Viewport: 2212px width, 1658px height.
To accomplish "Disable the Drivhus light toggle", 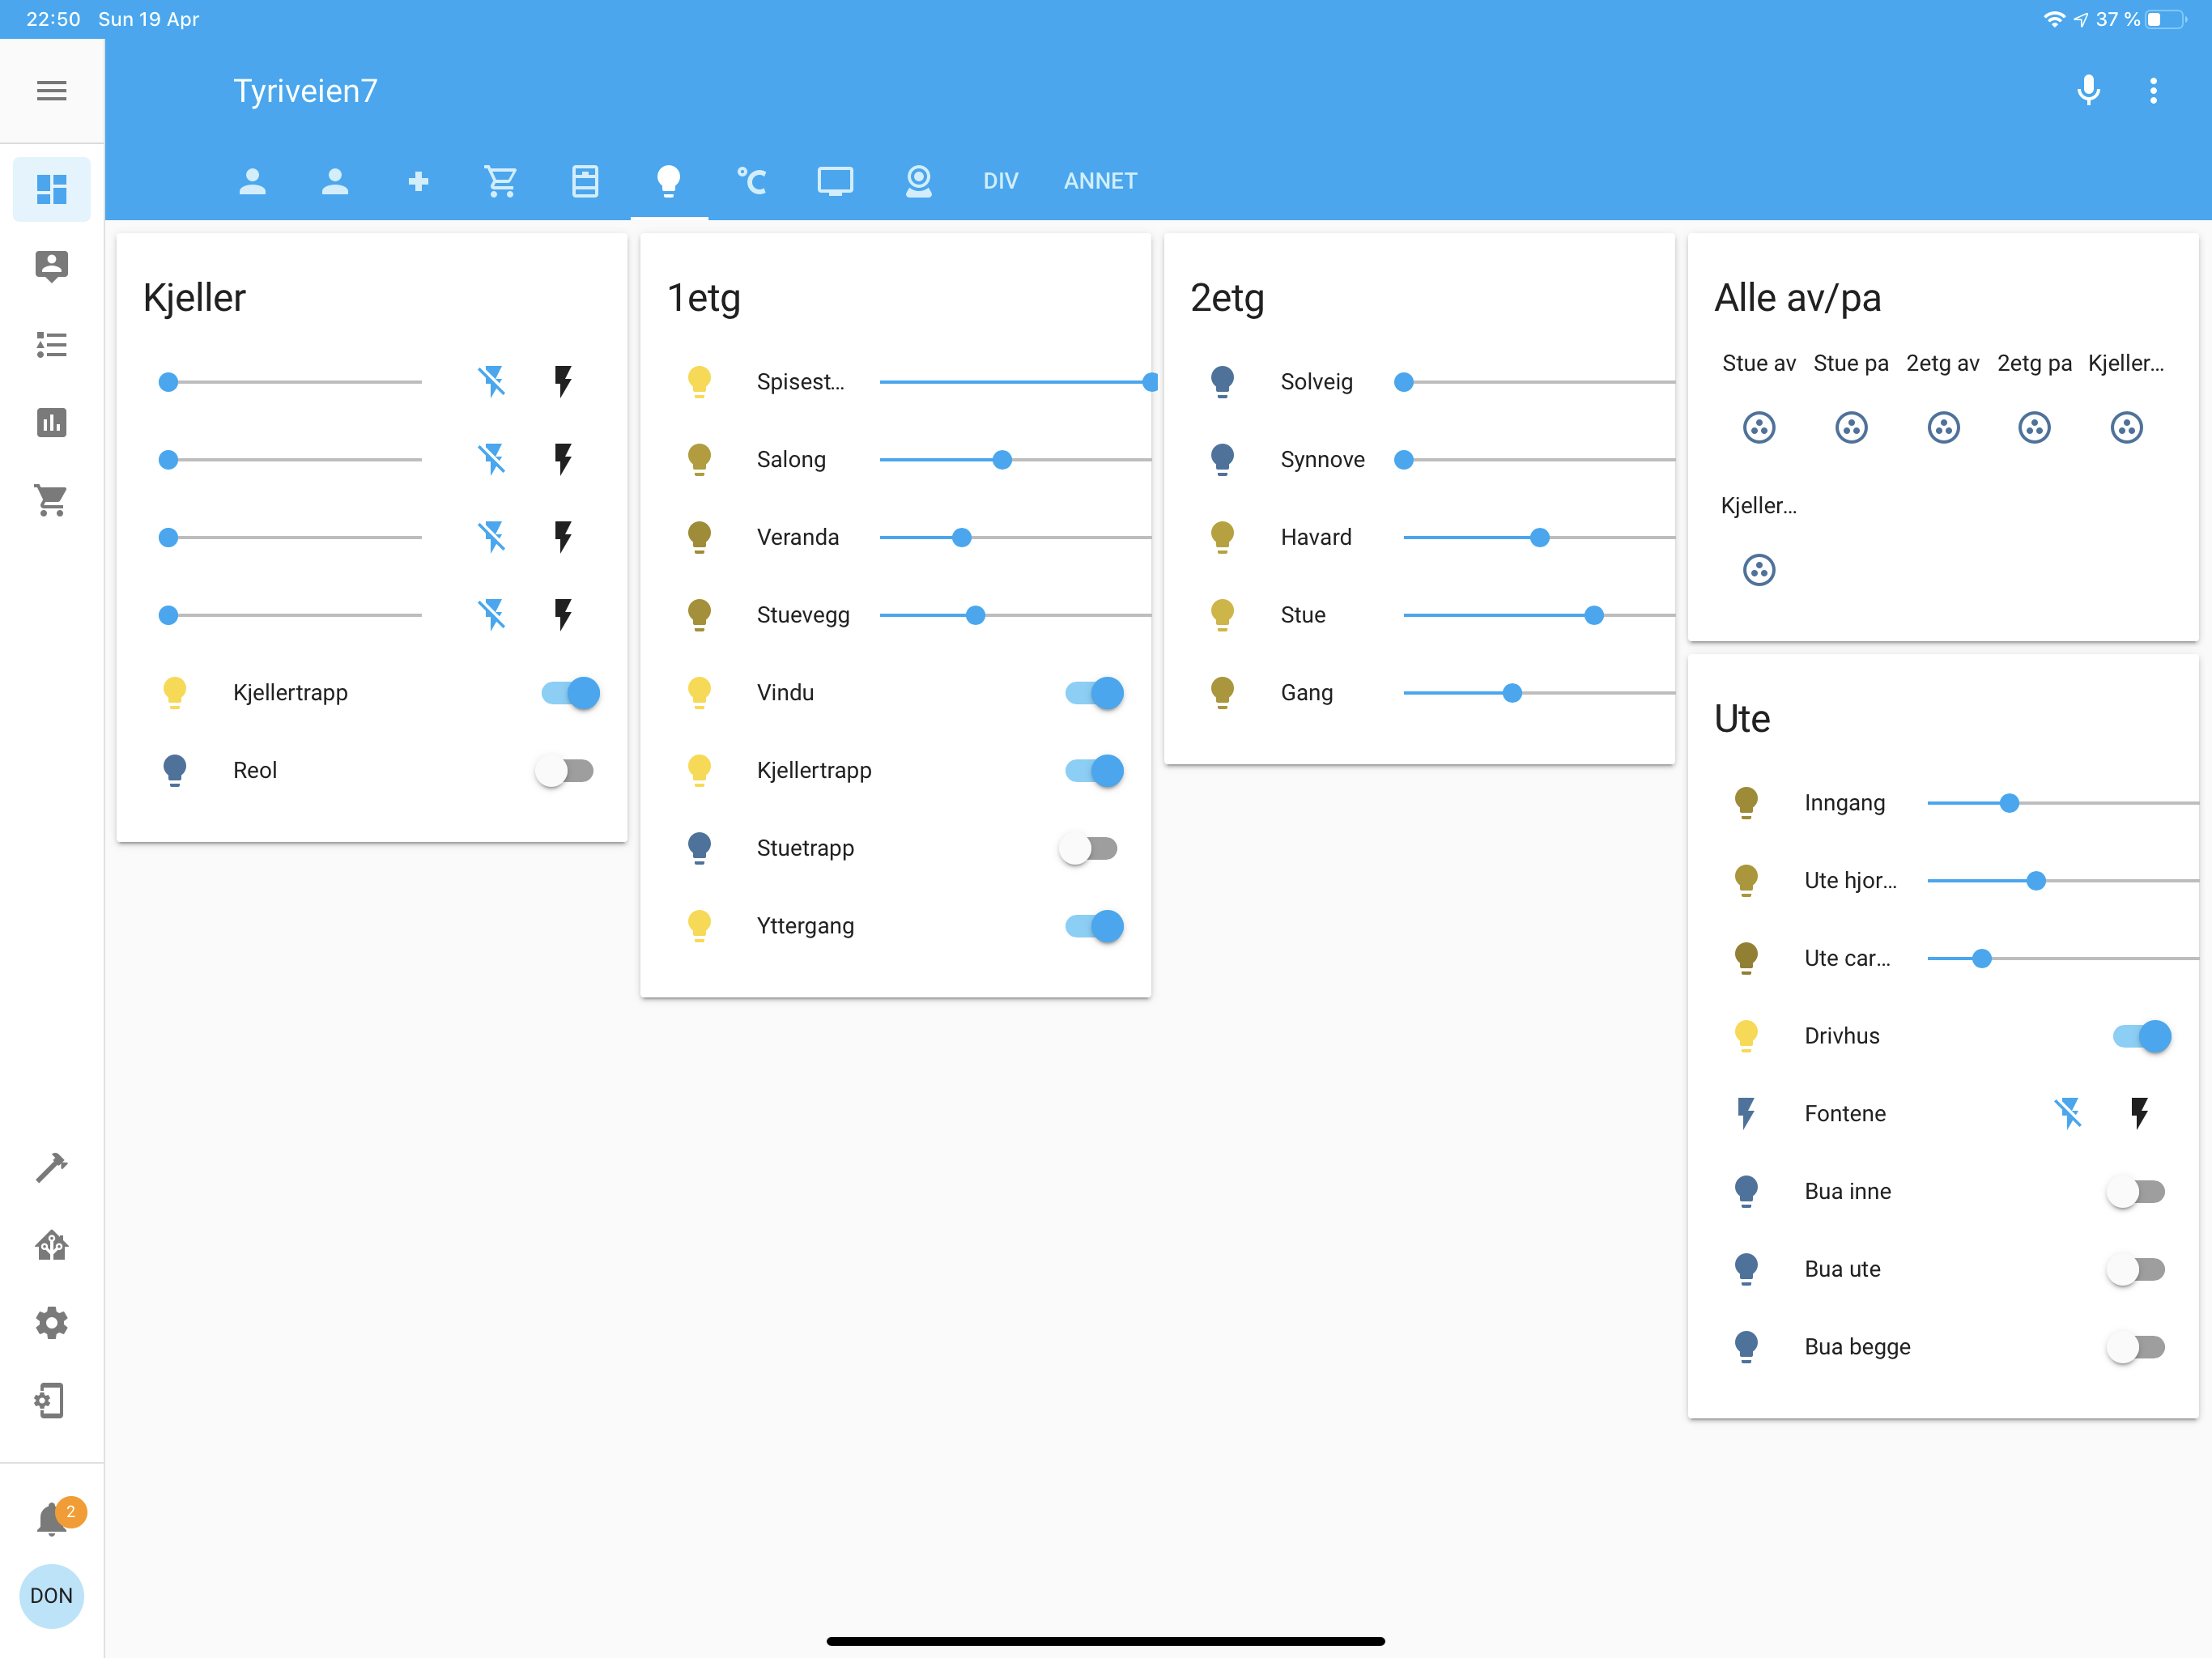I will click(2141, 1036).
